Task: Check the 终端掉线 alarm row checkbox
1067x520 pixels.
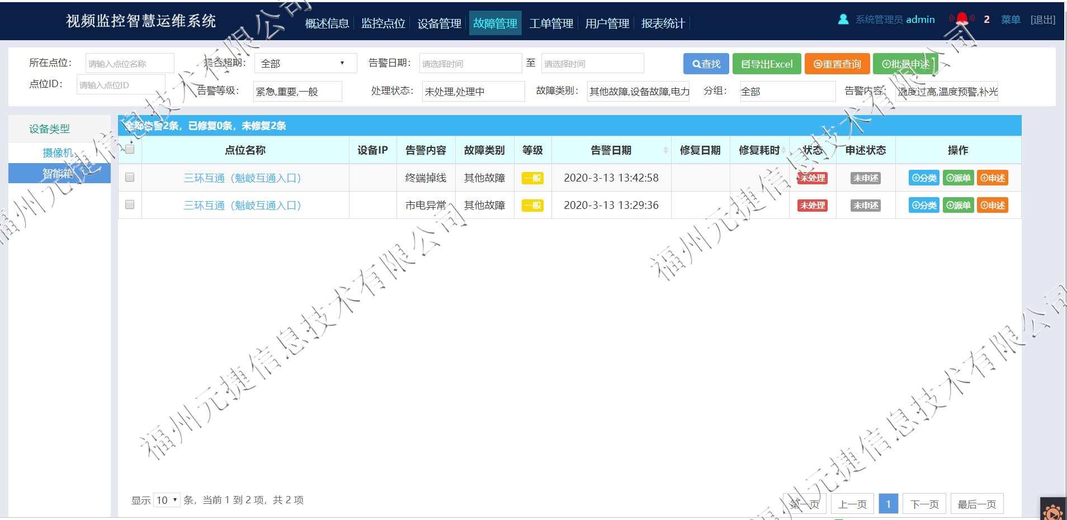Action: point(130,177)
